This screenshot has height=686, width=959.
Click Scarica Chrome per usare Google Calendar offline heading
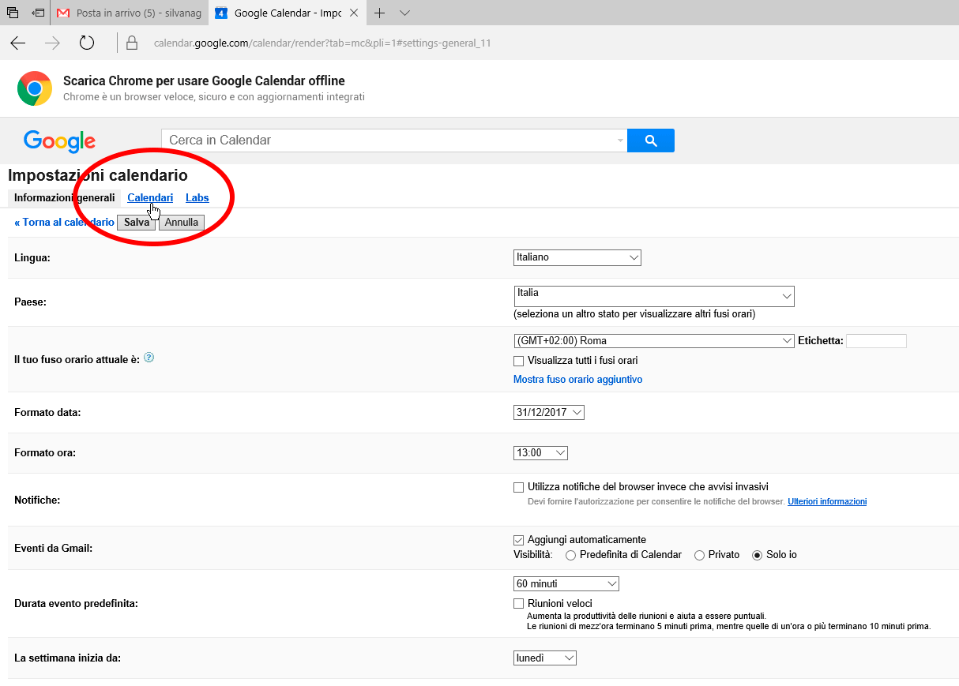pyautogui.click(x=204, y=81)
